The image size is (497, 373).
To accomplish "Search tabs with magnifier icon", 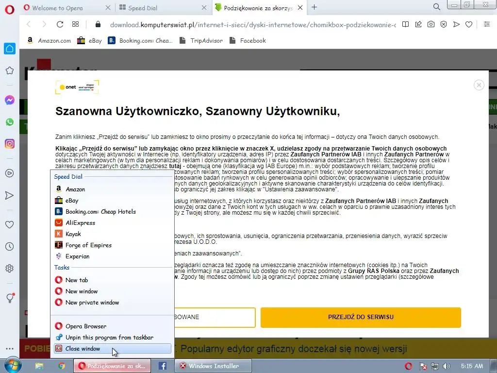I will click(x=436, y=7).
